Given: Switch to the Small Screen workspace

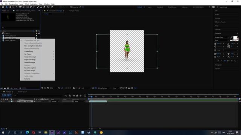Looking at the screenshot, I should [x=172, y=7].
